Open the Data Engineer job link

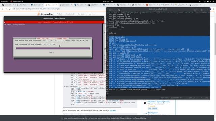click(153, 113)
